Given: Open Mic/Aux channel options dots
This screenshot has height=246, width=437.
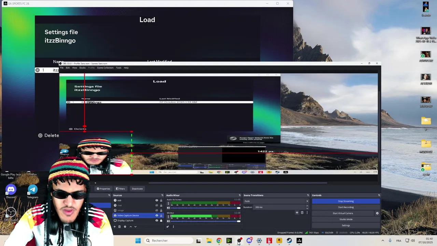Looking at the screenshot, I should point(168,217).
